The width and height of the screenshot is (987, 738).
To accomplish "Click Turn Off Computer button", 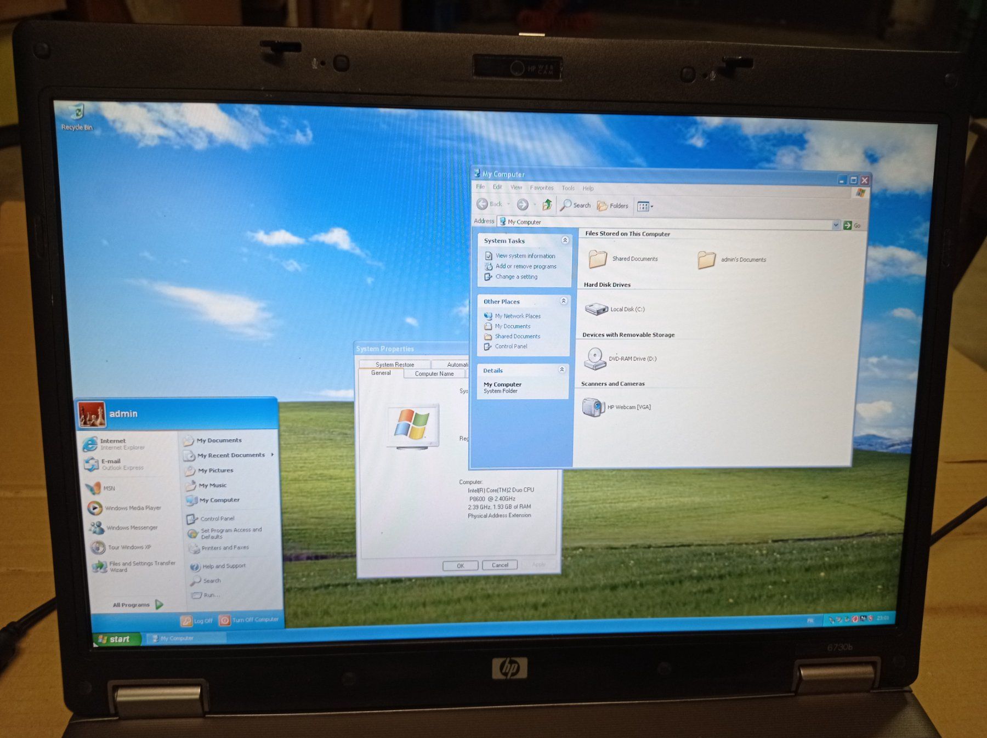I will point(249,620).
